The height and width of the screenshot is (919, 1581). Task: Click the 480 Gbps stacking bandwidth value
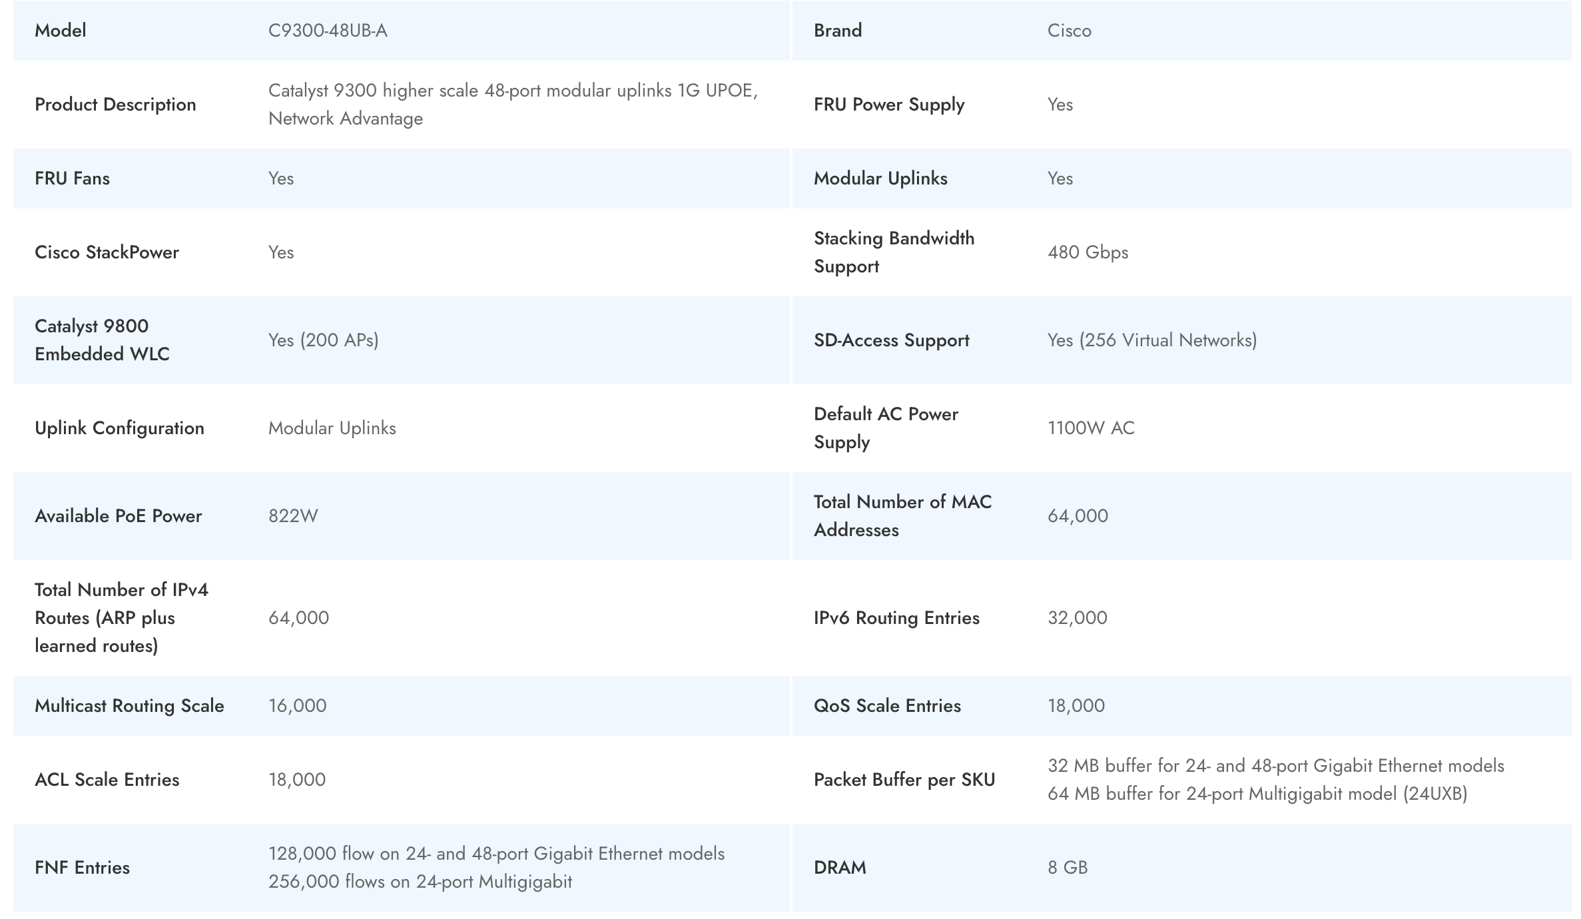coord(1088,252)
